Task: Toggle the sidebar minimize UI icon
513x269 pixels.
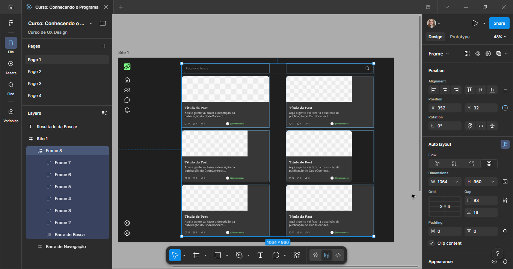Action: pos(103,23)
